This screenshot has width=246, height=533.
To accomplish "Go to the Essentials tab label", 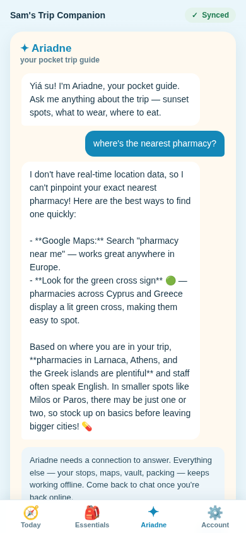I will [92, 525].
